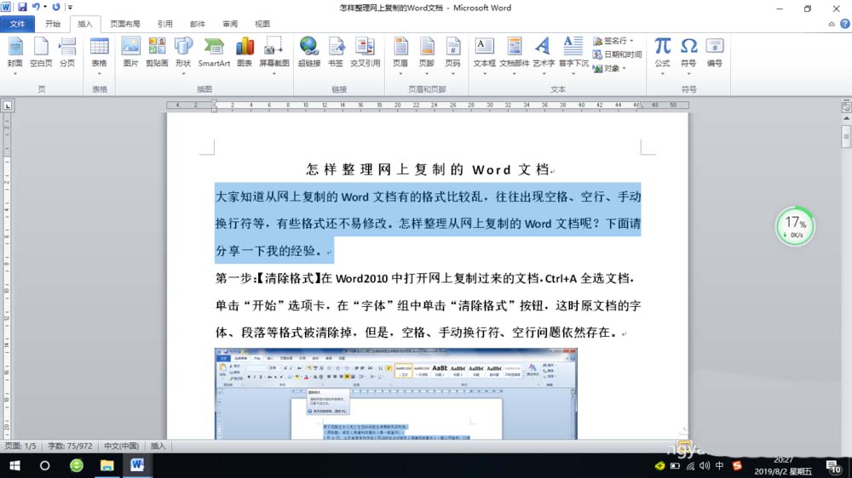
Task: Open the footer (页脚) menu
Action: pyautogui.click(x=427, y=55)
